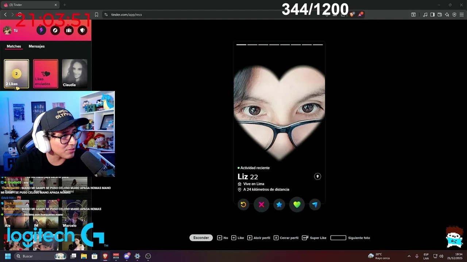
Task: Switch to the Mensajes tab
Action: (36, 46)
